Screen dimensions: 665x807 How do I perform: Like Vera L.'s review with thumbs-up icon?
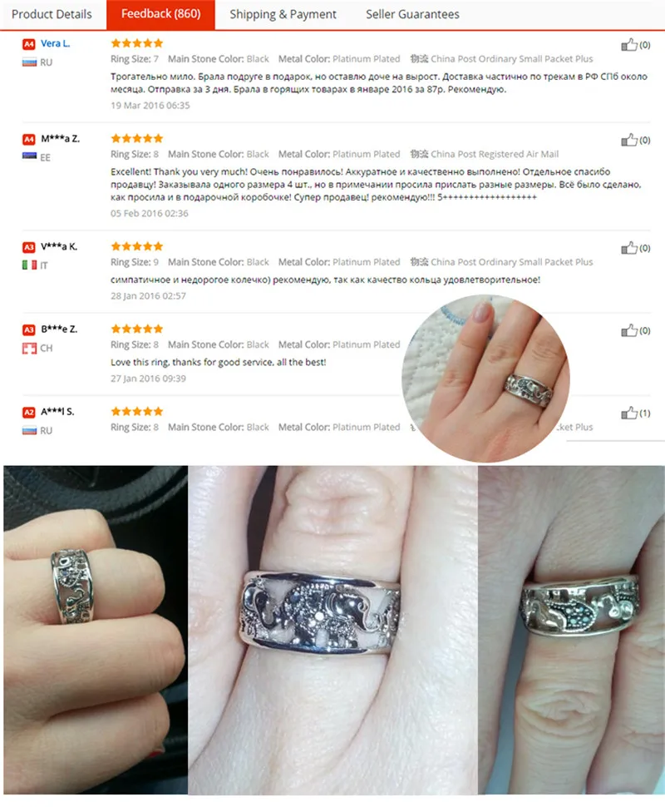(x=629, y=45)
